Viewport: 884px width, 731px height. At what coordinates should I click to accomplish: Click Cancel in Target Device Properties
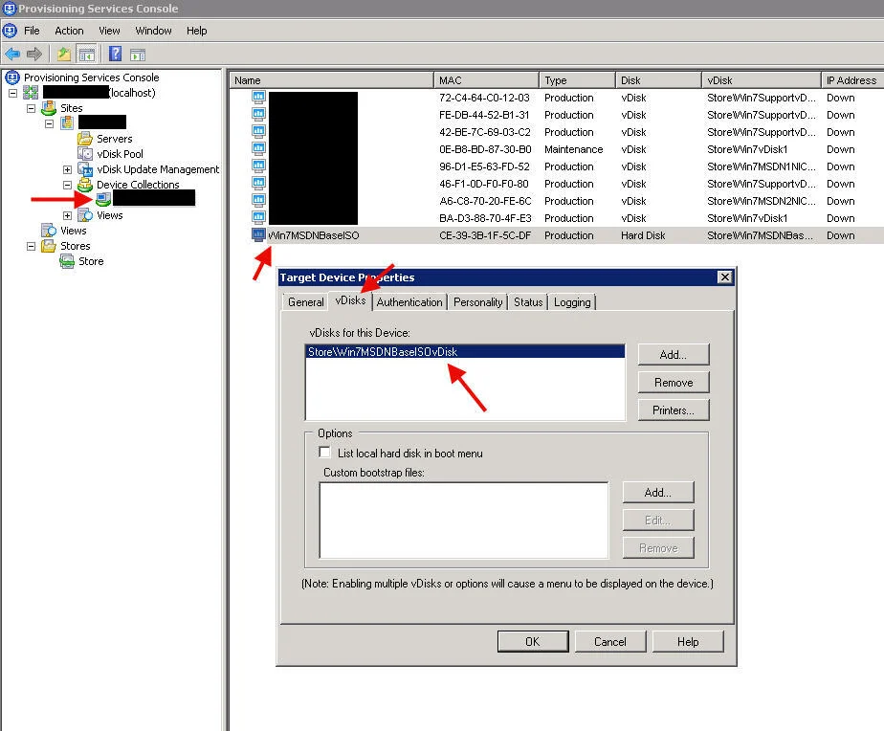click(x=610, y=642)
